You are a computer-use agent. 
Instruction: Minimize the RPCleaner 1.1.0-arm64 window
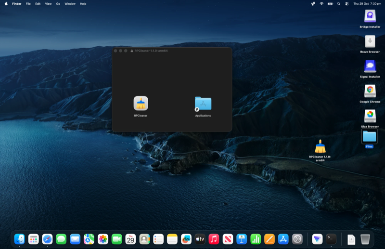(x=121, y=51)
